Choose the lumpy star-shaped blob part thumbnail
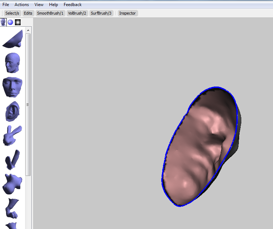273x229 pixels. pos(12,184)
